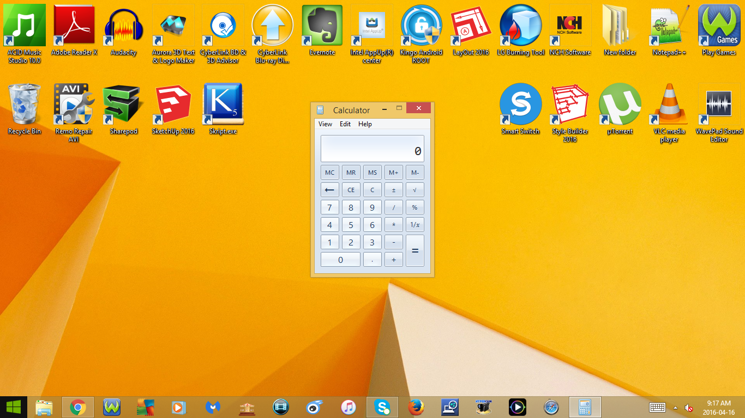Open Style Builder 2016 icon
The width and height of the screenshot is (745, 418).
tap(570, 113)
